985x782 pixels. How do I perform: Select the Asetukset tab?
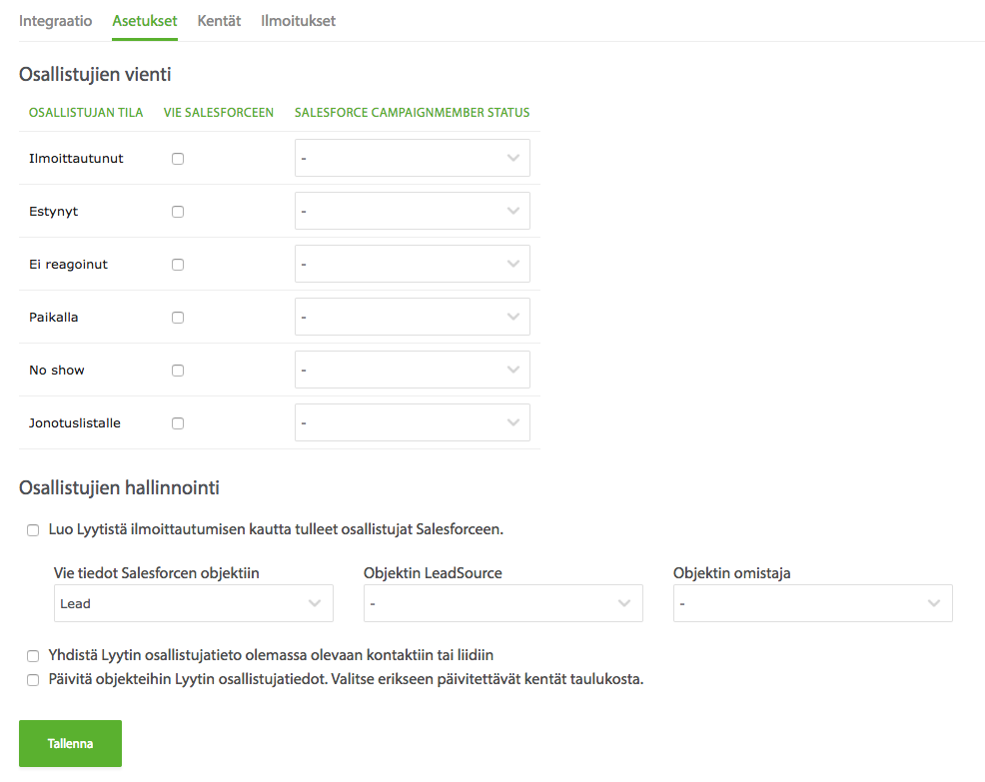coord(145,21)
